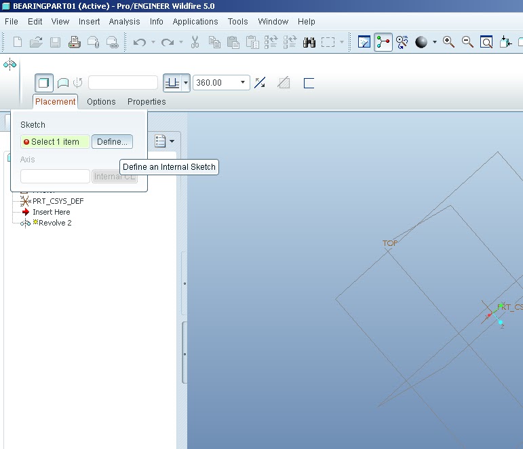Click the Revolve feature icon at left edge
This screenshot has height=449, width=523.
(x=9, y=64)
